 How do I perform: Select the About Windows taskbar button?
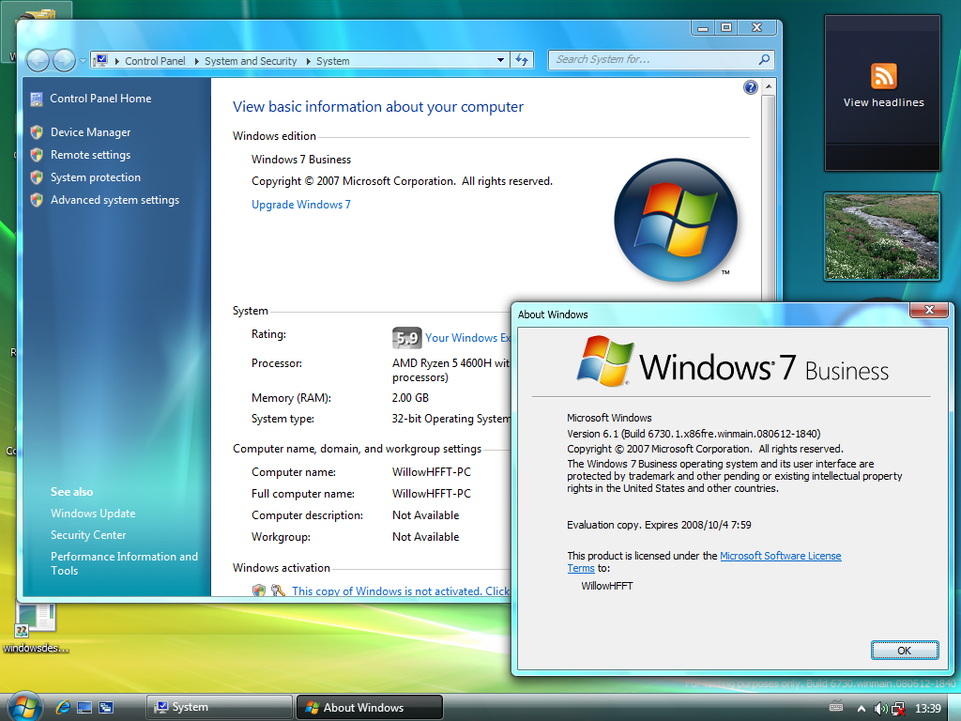370,707
